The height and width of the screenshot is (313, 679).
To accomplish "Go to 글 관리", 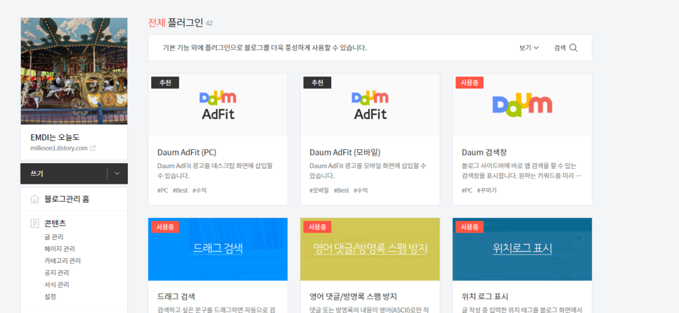I will [x=53, y=237].
